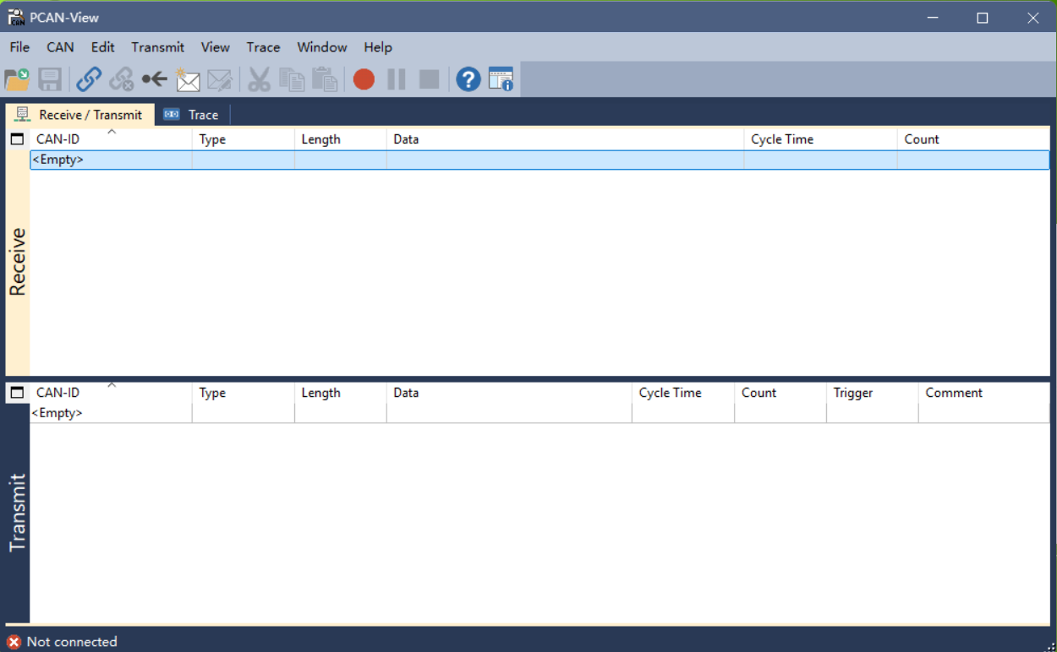Click Receive Count column header

(973, 139)
